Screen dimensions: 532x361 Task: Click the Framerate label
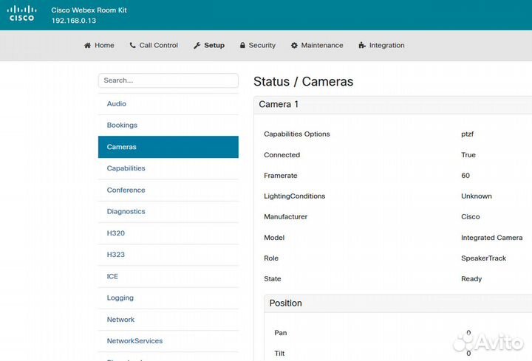[x=281, y=176]
